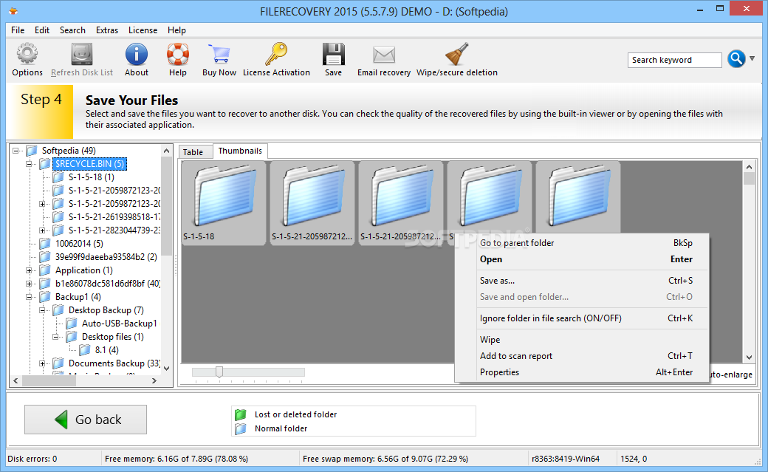Choose Go to parent folder

coord(582,243)
